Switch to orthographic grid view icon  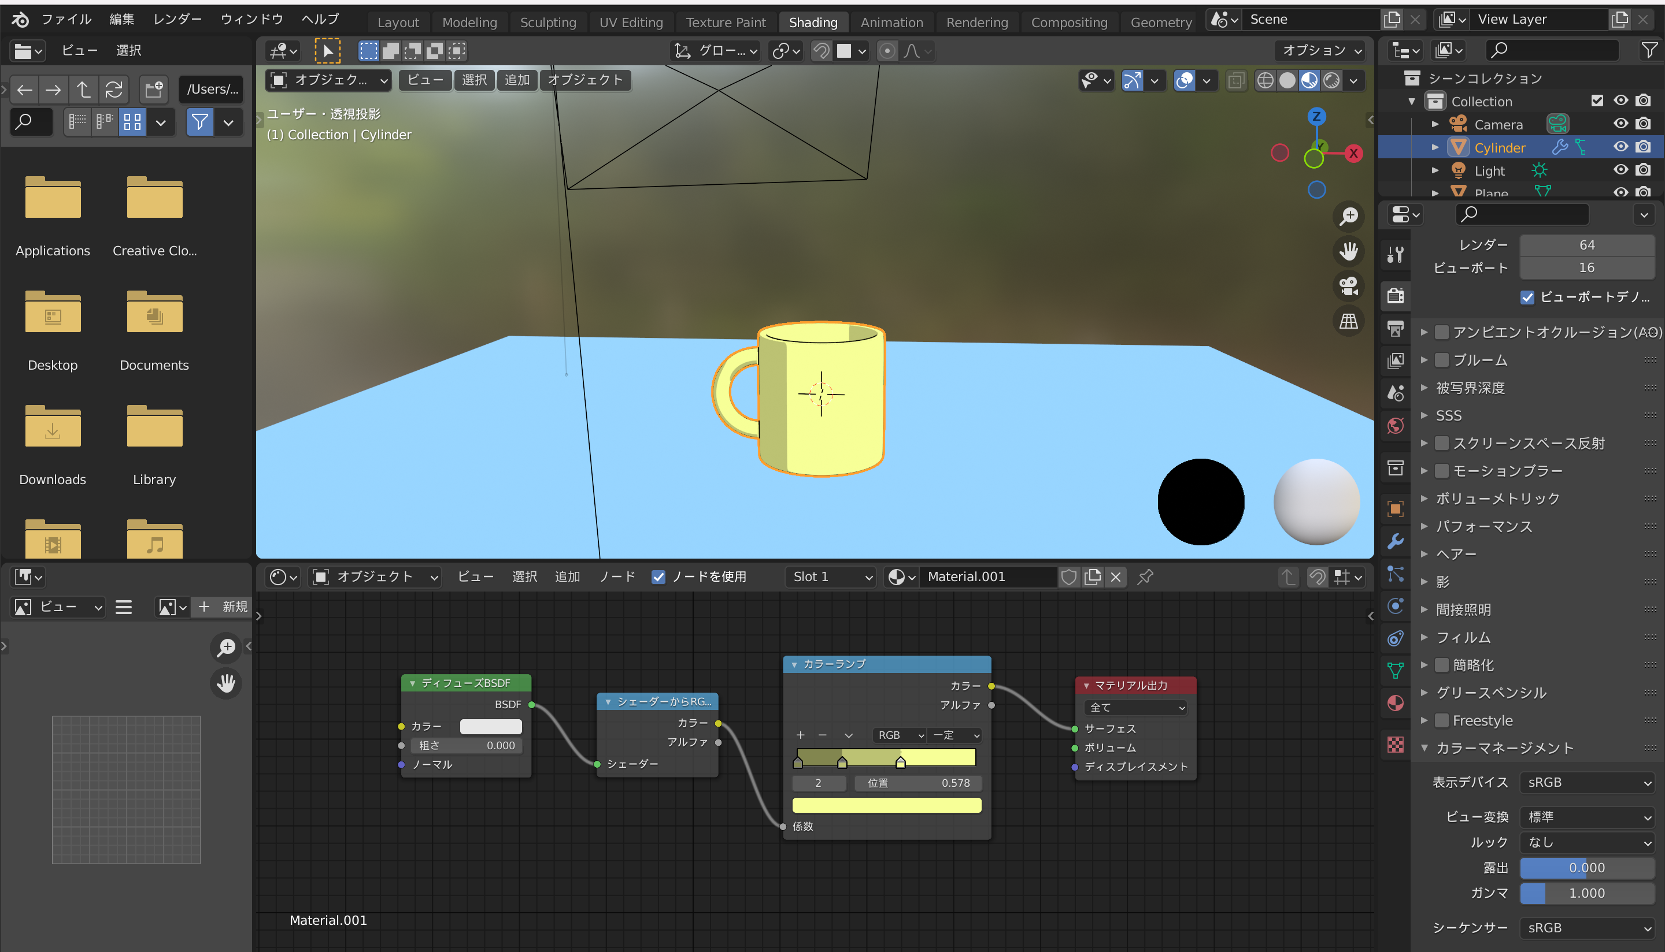(x=1348, y=321)
